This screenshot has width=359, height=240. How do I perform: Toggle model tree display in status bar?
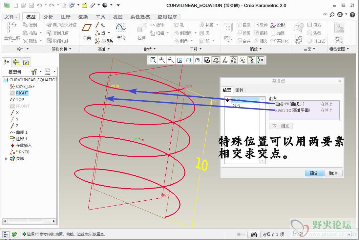[x=6, y=234]
